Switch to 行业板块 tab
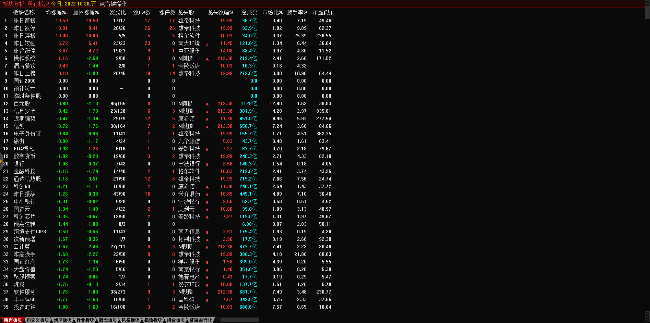Image resolution: width=650 pixels, height=323 pixels. point(85,320)
